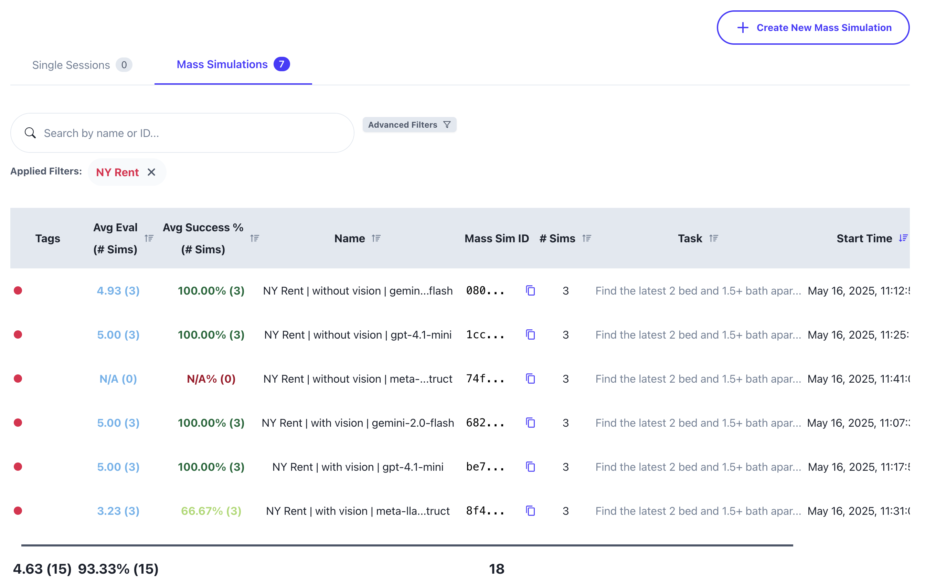Sort rows by # Sims column
Image resolution: width=925 pixels, height=585 pixels.
pyautogui.click(x=586, y=238)
